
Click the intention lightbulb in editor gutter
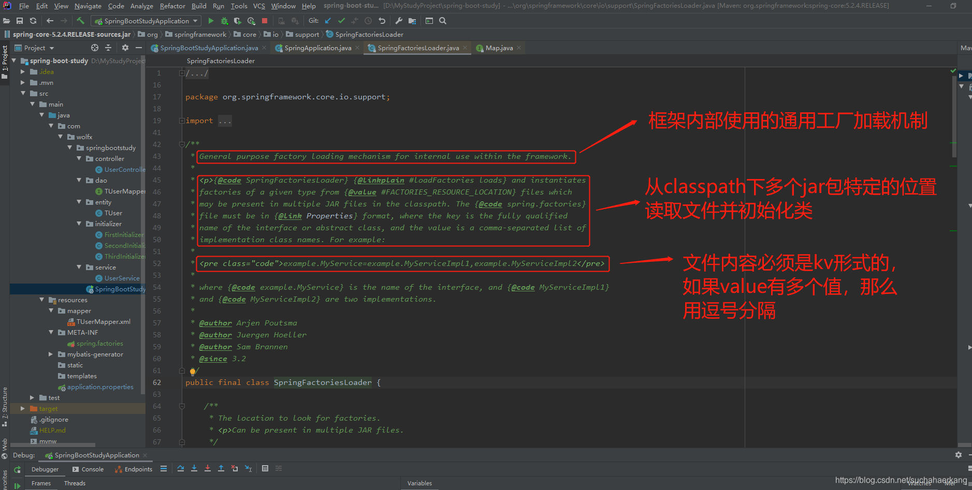tap(193, 371)
